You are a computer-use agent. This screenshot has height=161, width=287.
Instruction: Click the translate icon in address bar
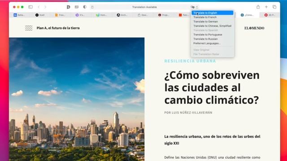coord(192,7)
